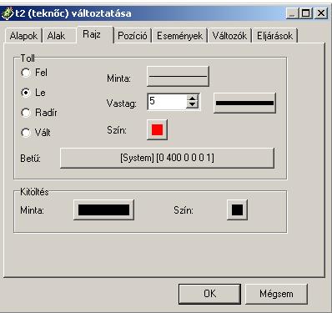Increase pen thickness with up arrow
The height and width of the screenshot is (313, 332).
pyautogui.click(x=192, y=98)
